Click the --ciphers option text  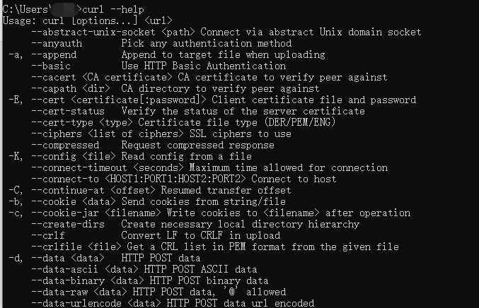57,134
